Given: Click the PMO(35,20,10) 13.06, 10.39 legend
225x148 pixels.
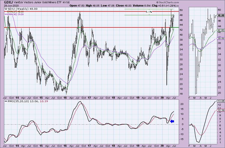Looking at the screenshot, I should pos(28,101).
